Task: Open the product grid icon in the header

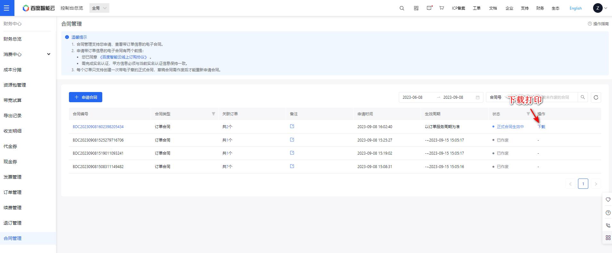Action: (416, 8)
